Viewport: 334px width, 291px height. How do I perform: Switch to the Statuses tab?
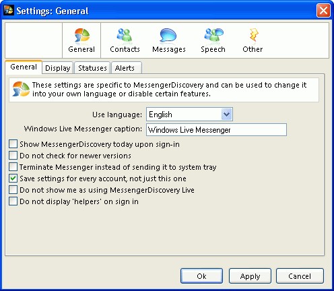[92, 68]
